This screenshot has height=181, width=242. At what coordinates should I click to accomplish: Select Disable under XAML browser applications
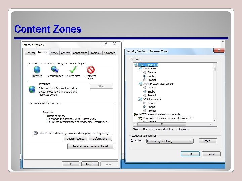click(145, 87)
